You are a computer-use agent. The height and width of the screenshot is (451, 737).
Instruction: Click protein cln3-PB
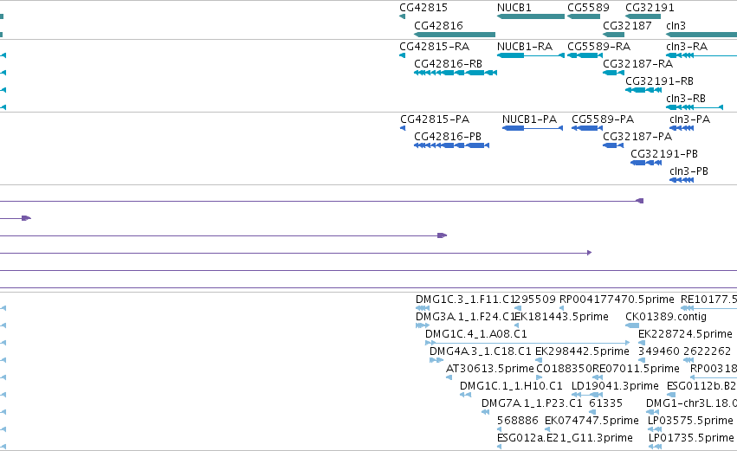[689, 171]
